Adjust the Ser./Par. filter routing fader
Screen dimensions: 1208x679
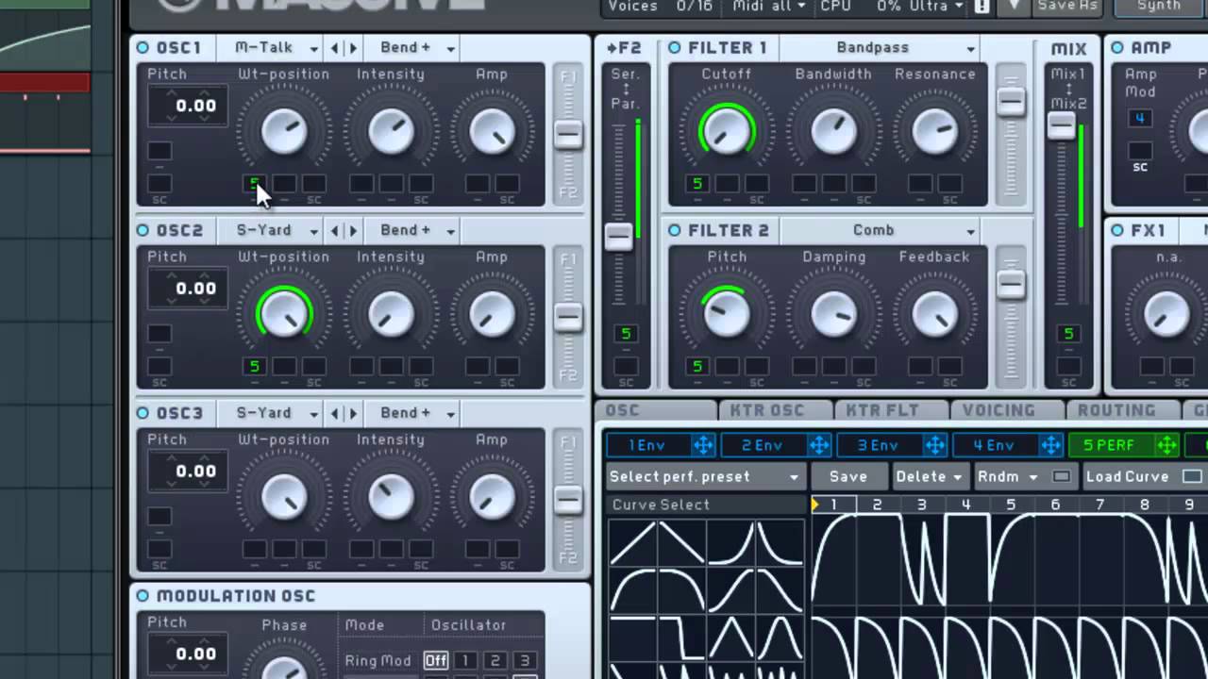[x=619, y=237]
